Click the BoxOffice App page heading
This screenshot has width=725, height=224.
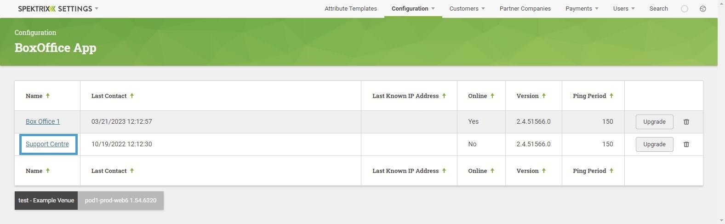[x=56, y=48]
